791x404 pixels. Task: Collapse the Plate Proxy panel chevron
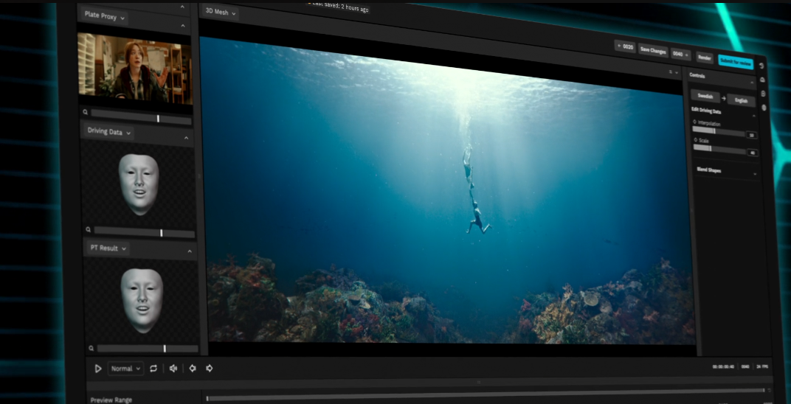[182, 25]
